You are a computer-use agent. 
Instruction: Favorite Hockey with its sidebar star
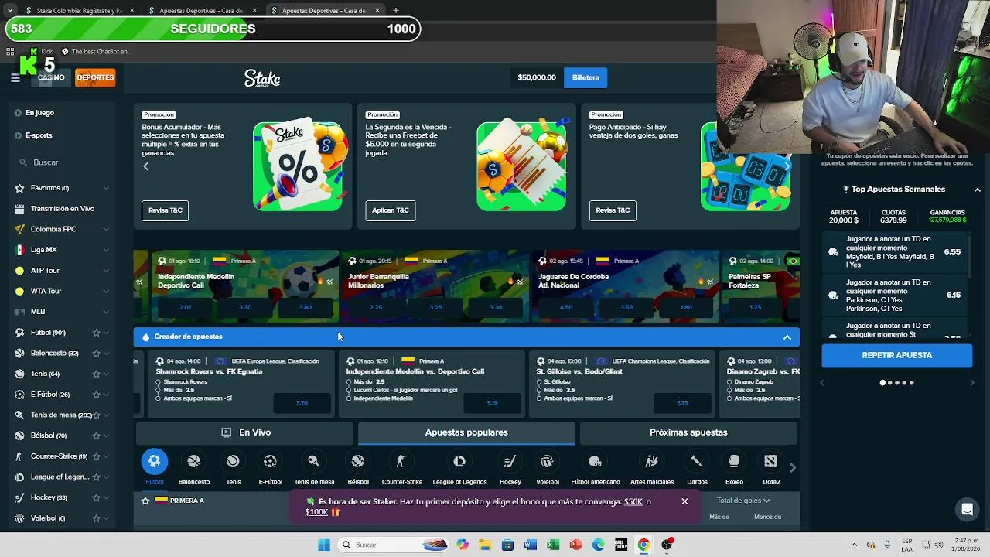(x=96, y=497)
